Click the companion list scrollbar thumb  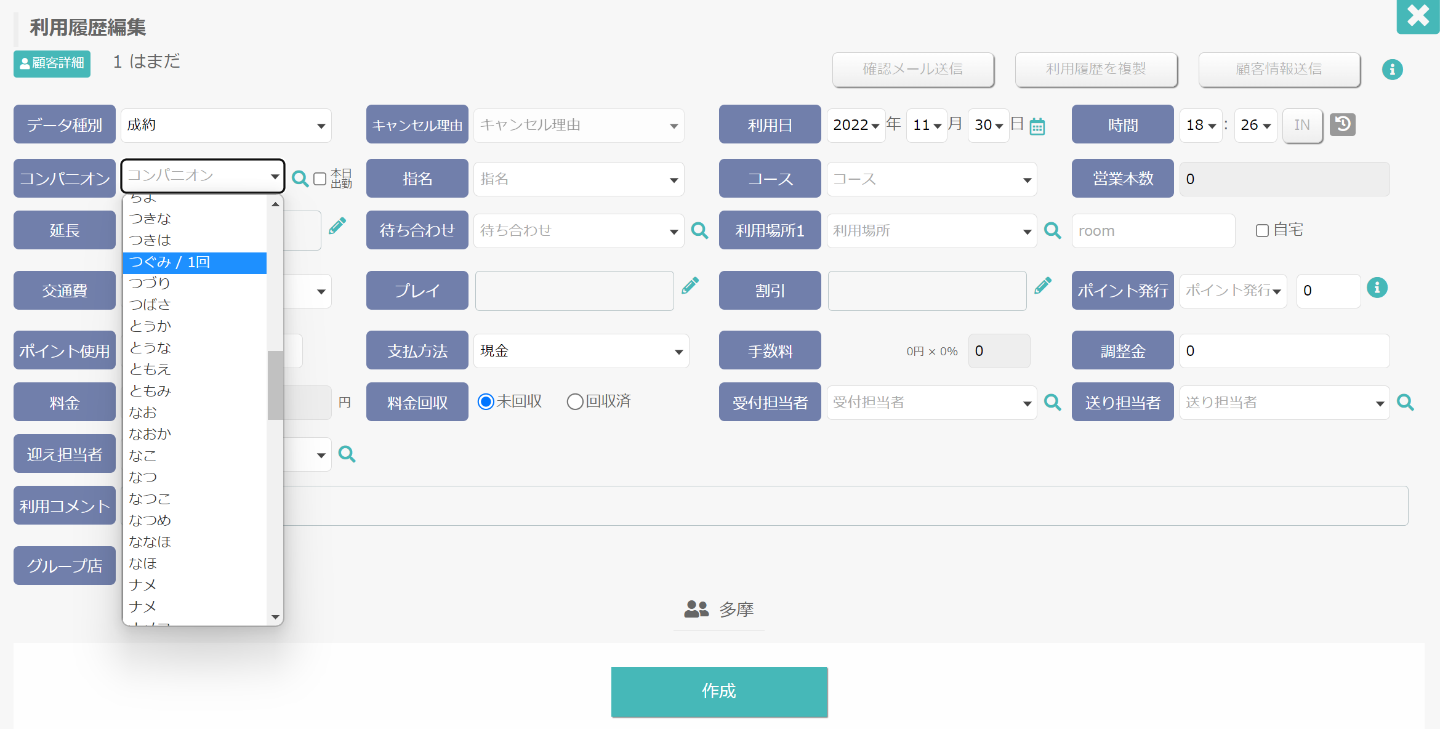pos(275,385)
